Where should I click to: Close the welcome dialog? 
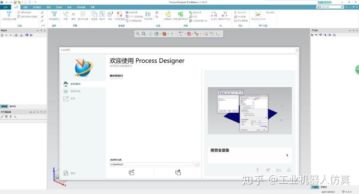click(297, 50)
